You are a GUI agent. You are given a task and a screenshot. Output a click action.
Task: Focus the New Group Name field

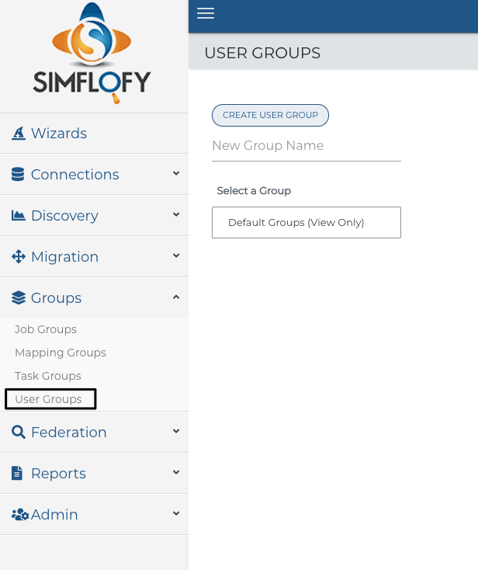pos(307,147)
